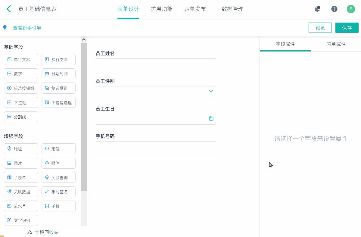Add a 下拉复选框 field
This screenshot has height=237, width=361.
click(58, 102)
